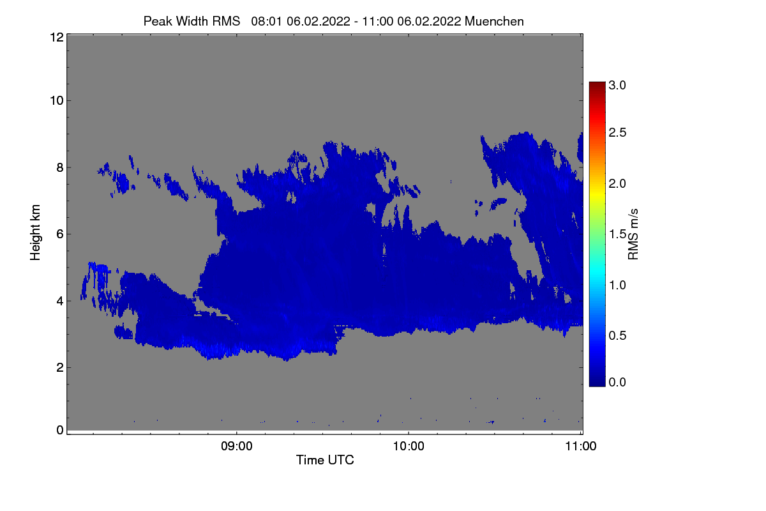
Task: Click the colorbar value '0.0'
Action: (617, 382)
